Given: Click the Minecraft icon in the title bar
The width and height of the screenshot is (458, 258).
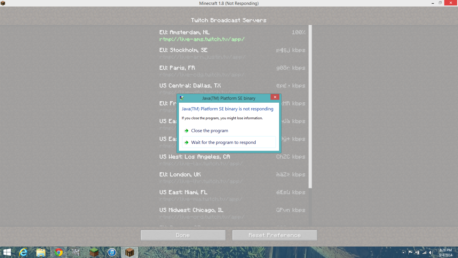Looking at the screenshot, I should click(3, 3).
